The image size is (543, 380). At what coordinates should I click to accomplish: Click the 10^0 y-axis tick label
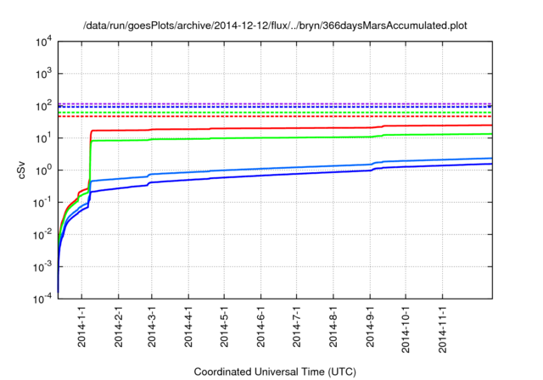[x=42, y=170]
